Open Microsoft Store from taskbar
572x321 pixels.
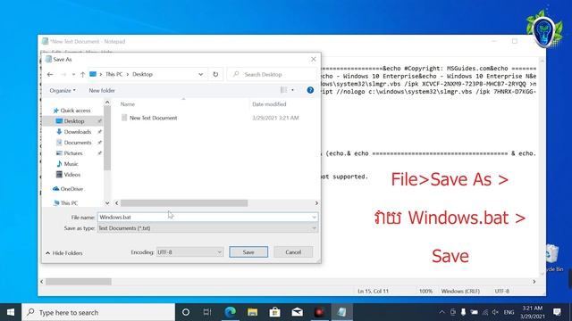tap(274, 312)
